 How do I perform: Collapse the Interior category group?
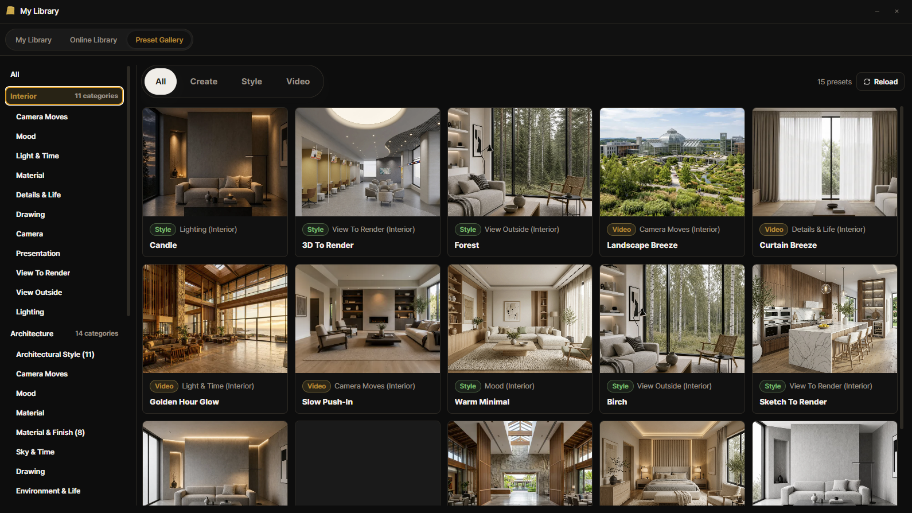point(64,96)
